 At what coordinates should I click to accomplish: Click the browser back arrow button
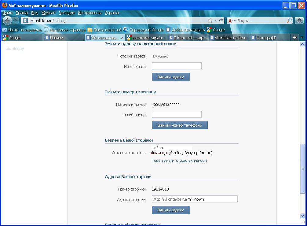pyautogui.click(x=7, y=20)
